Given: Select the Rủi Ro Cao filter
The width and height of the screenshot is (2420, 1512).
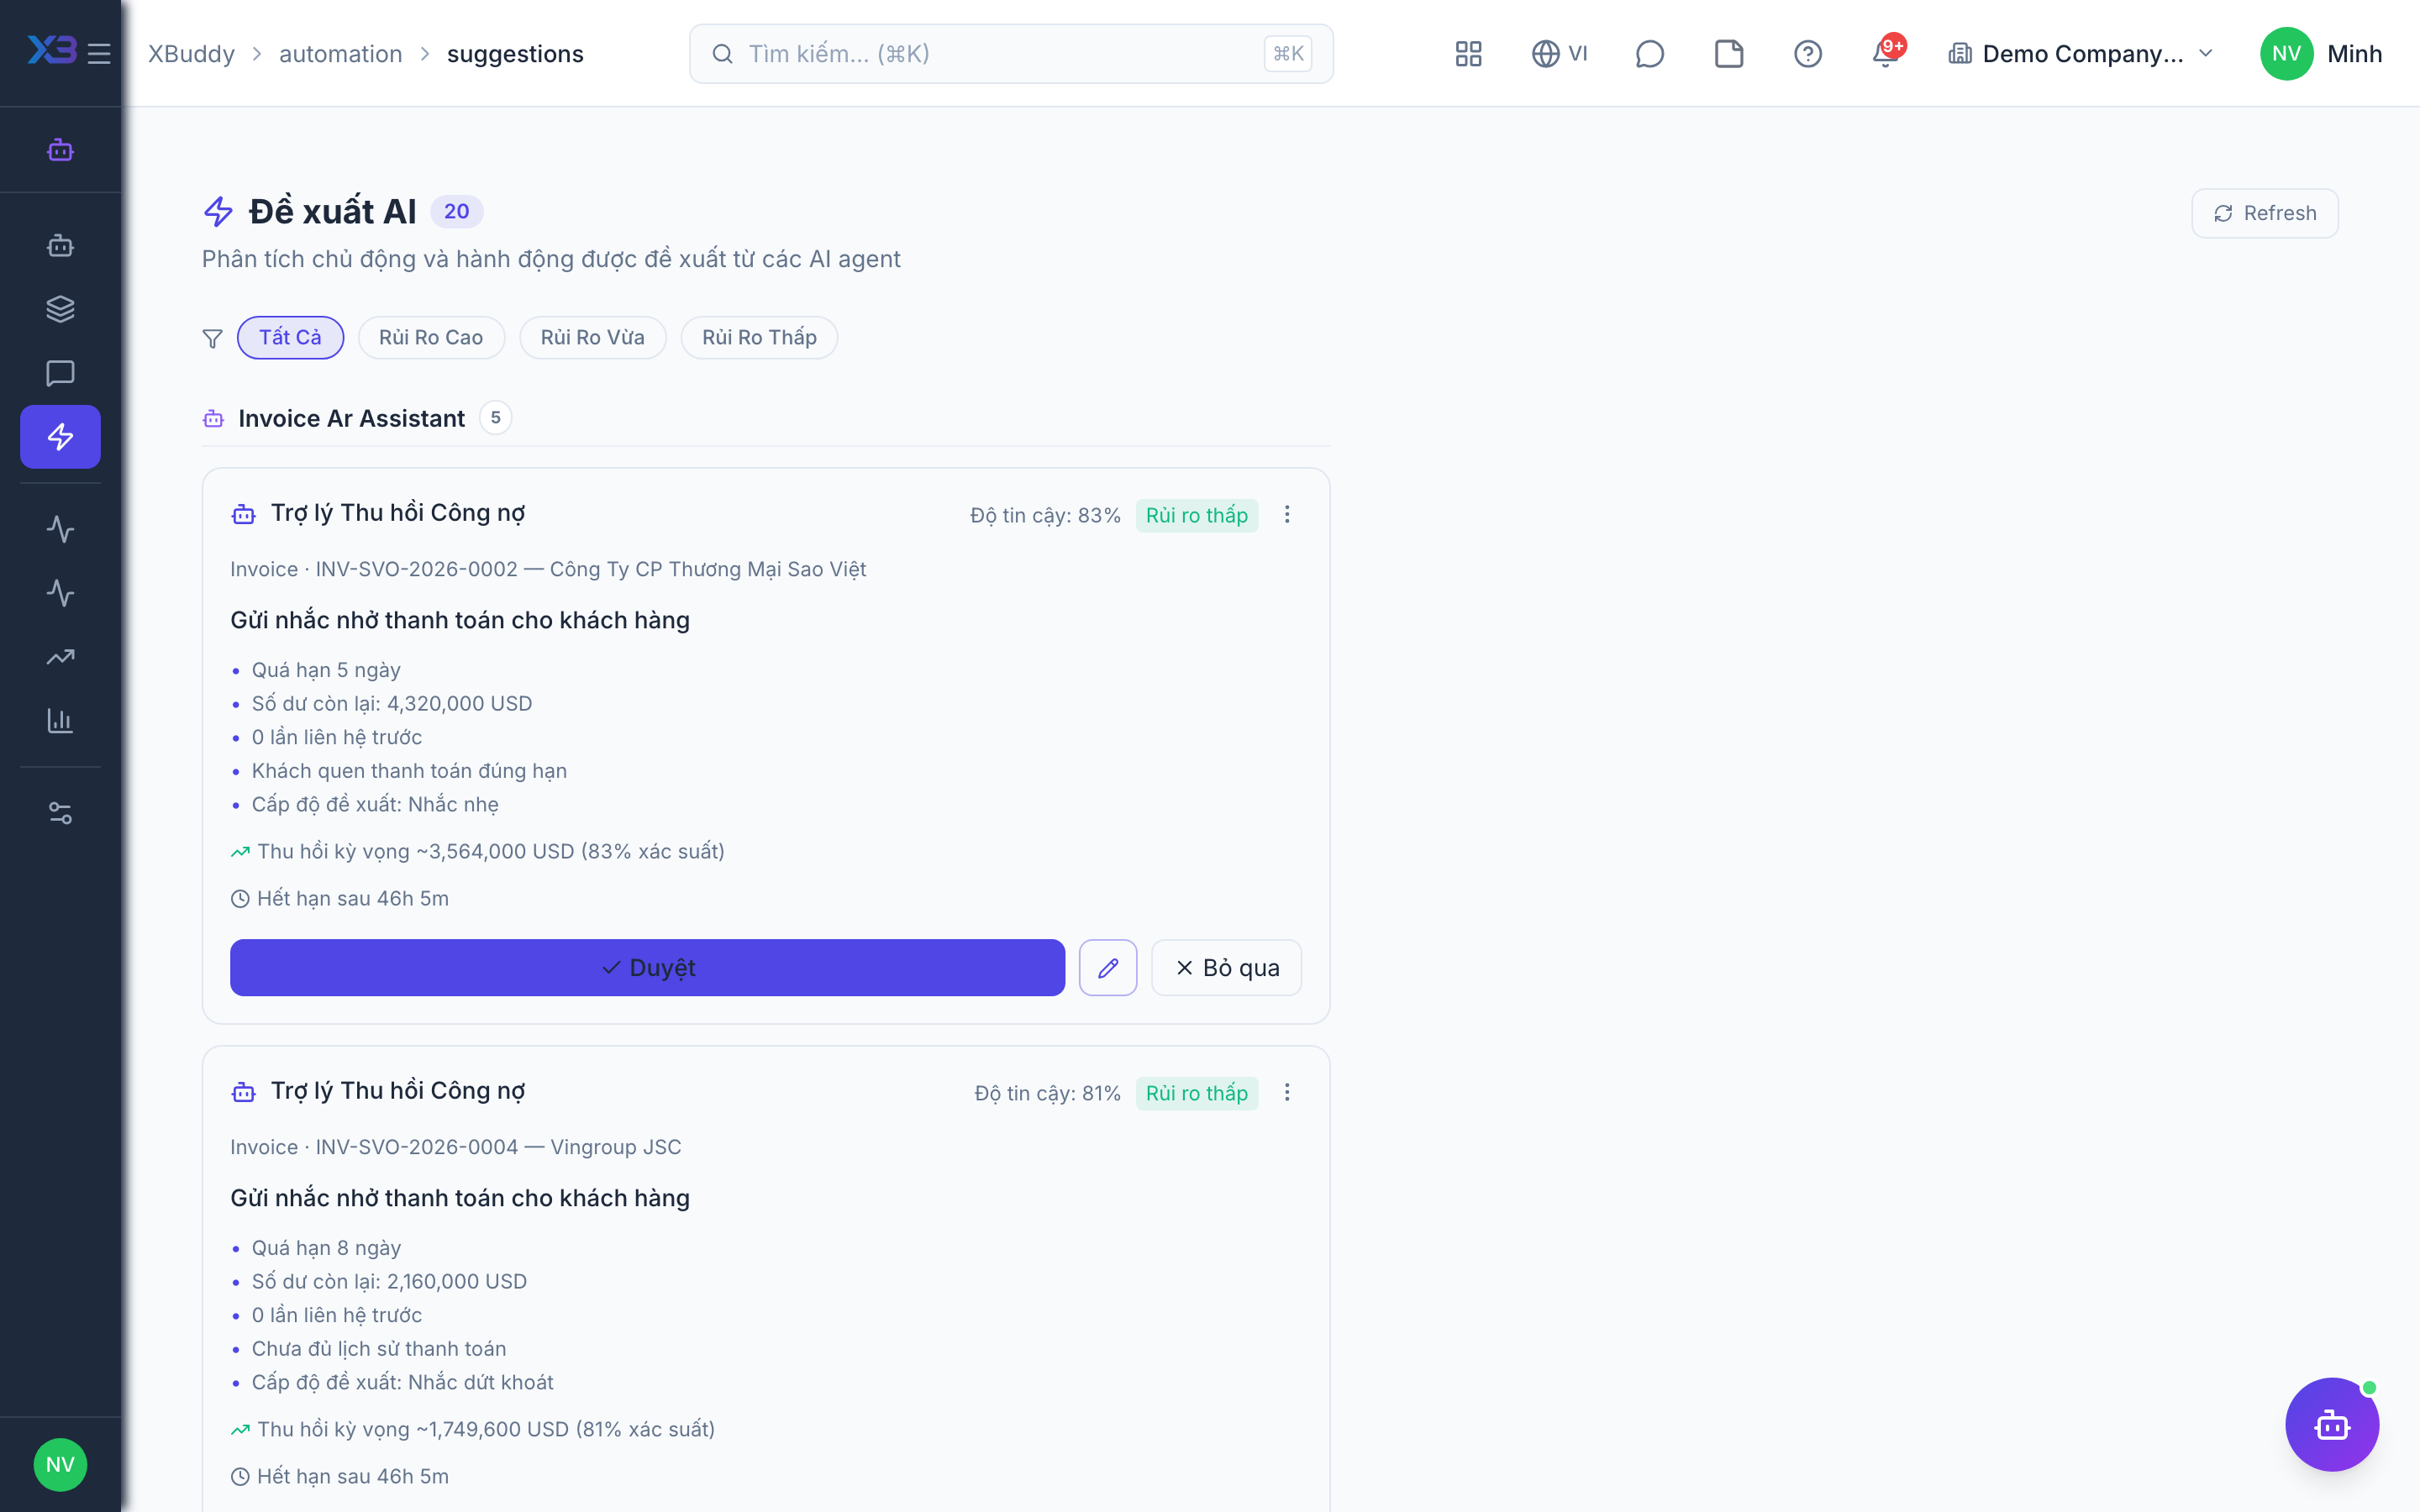Looking at the screenshot, I should click(431, 337).
